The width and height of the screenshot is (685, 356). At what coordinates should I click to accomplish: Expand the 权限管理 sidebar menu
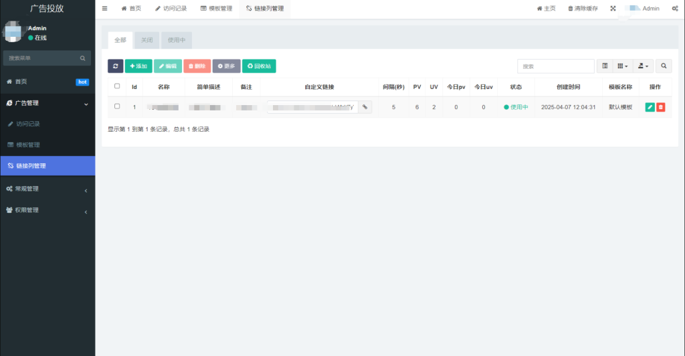click(47, 210)
